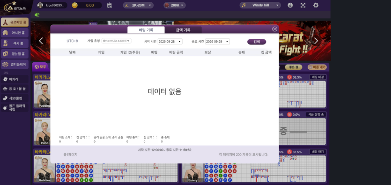
Task: Open dealer Pond's table thumbnail
Action: pyautogui.click(x=42, y=132)
